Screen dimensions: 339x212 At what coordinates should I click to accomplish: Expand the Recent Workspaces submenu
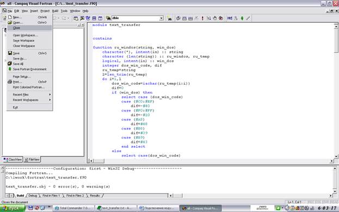(x=29, y=100)
